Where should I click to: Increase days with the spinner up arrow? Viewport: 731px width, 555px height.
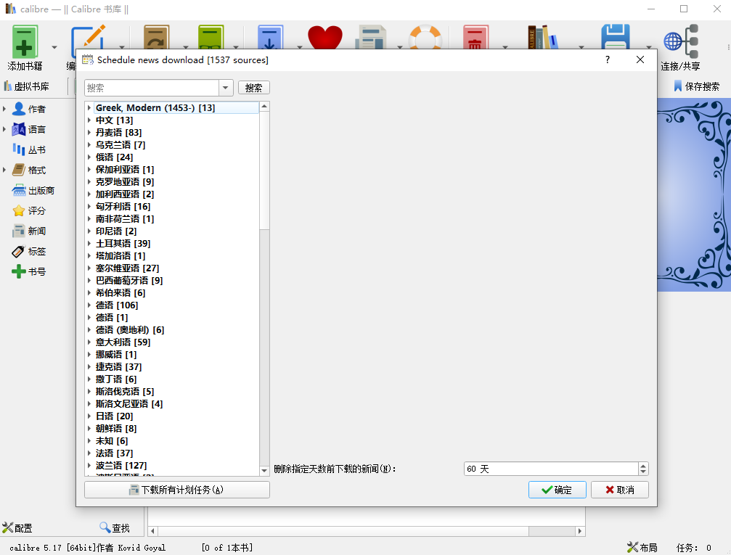(x=643, y=466)
